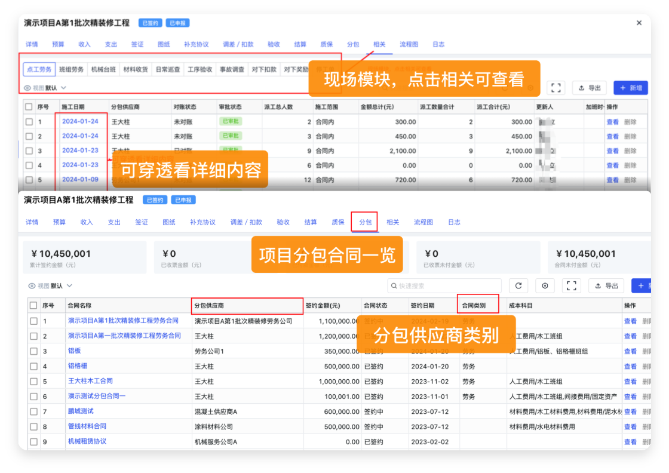Viewport: 669px width, 473px height.
Task: Click 导出 export button in 点工劳务 toolbar
Action: pos(589,88)
